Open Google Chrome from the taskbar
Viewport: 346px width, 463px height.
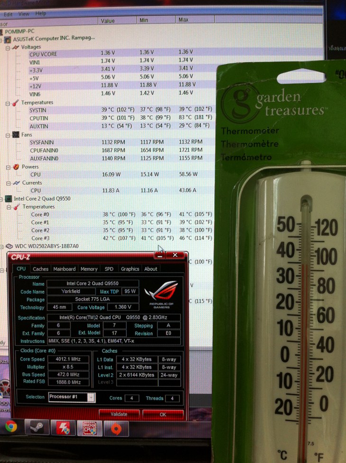pyautogui.click(x=11, y=427)
